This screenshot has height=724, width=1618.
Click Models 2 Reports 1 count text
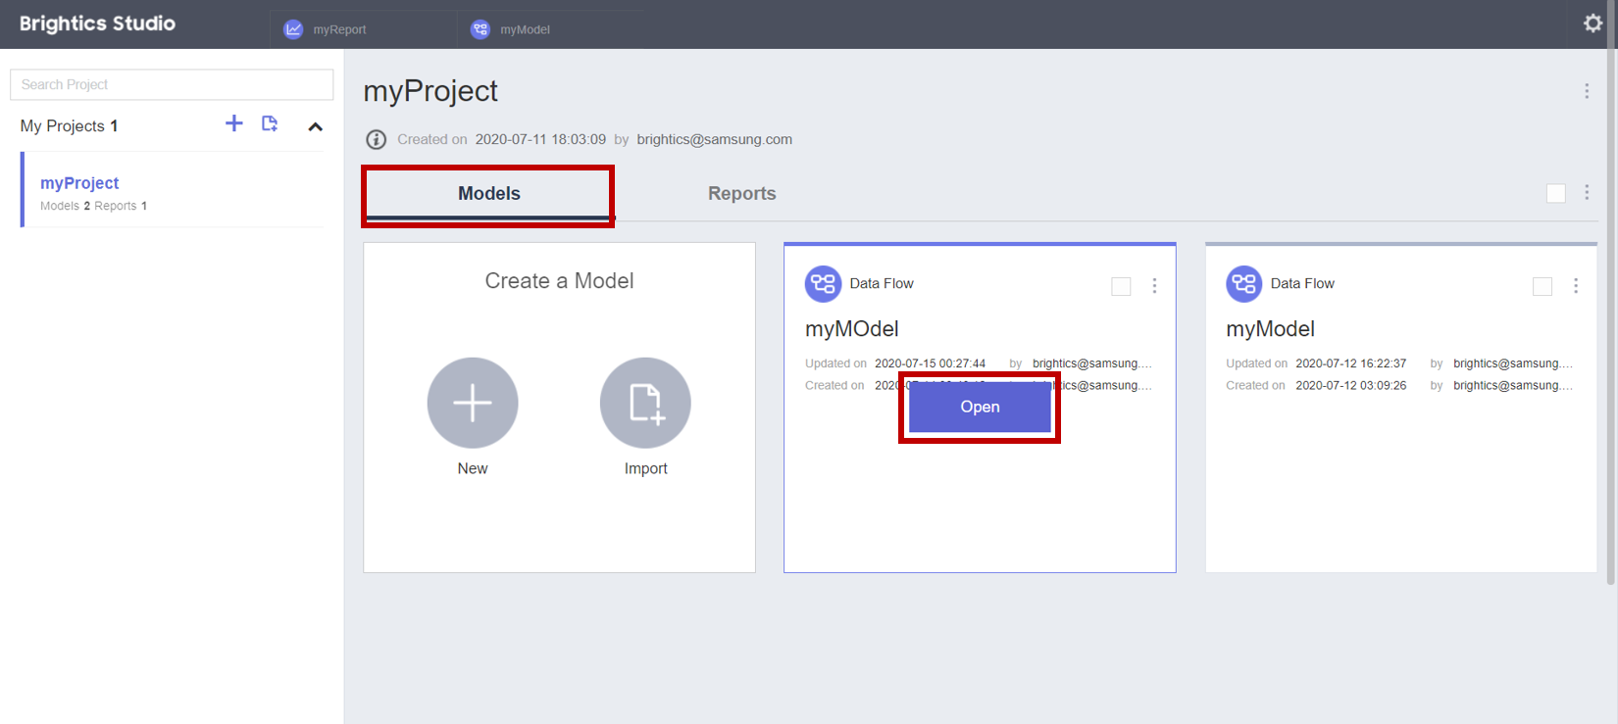(93, 206)
